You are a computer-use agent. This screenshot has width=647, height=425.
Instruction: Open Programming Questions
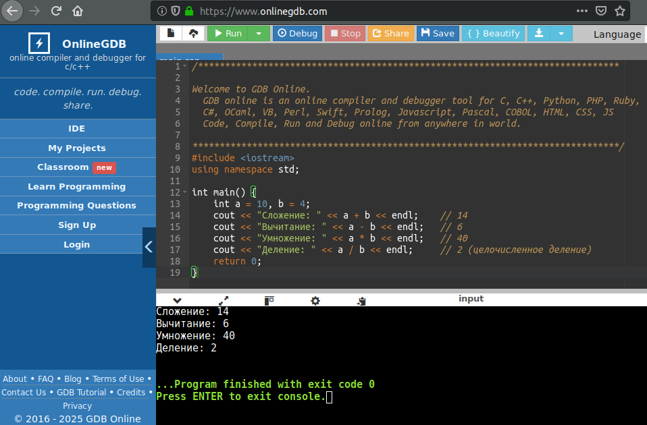77,205
